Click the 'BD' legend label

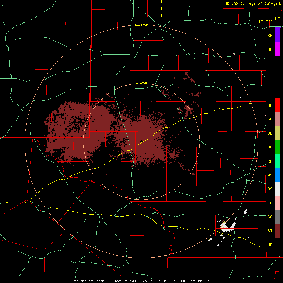[x=270, y=133]
